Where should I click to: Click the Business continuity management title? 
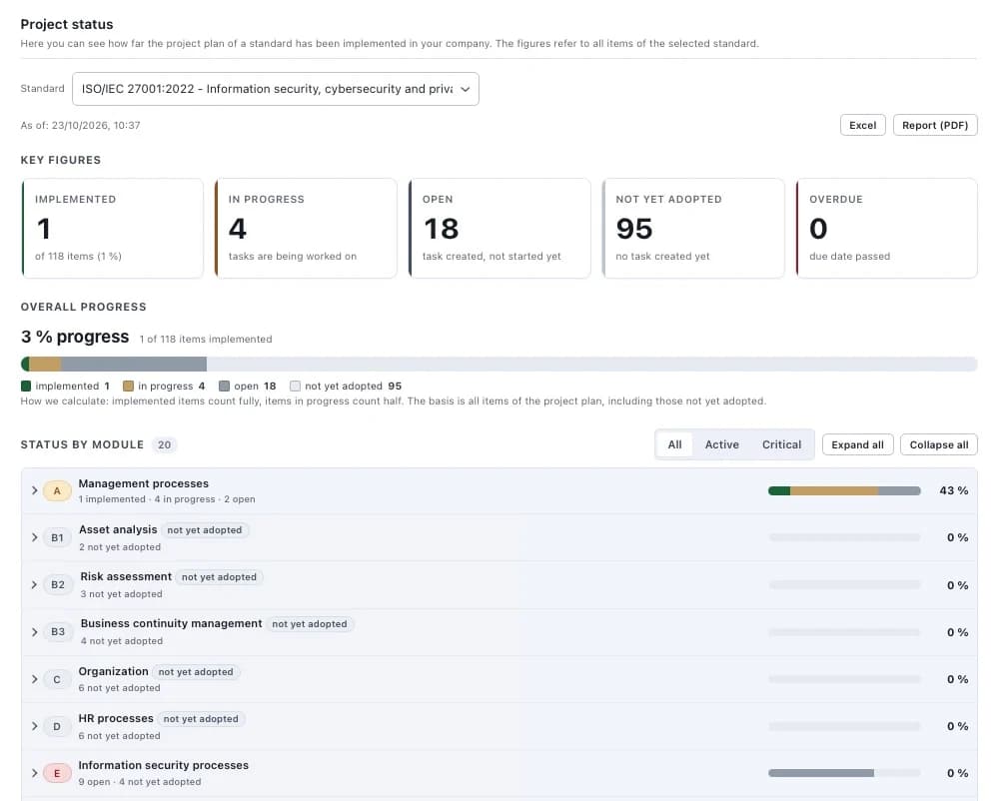tap(171, 623)
